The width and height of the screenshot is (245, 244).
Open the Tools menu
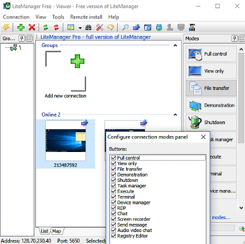(x=58, y=17)
